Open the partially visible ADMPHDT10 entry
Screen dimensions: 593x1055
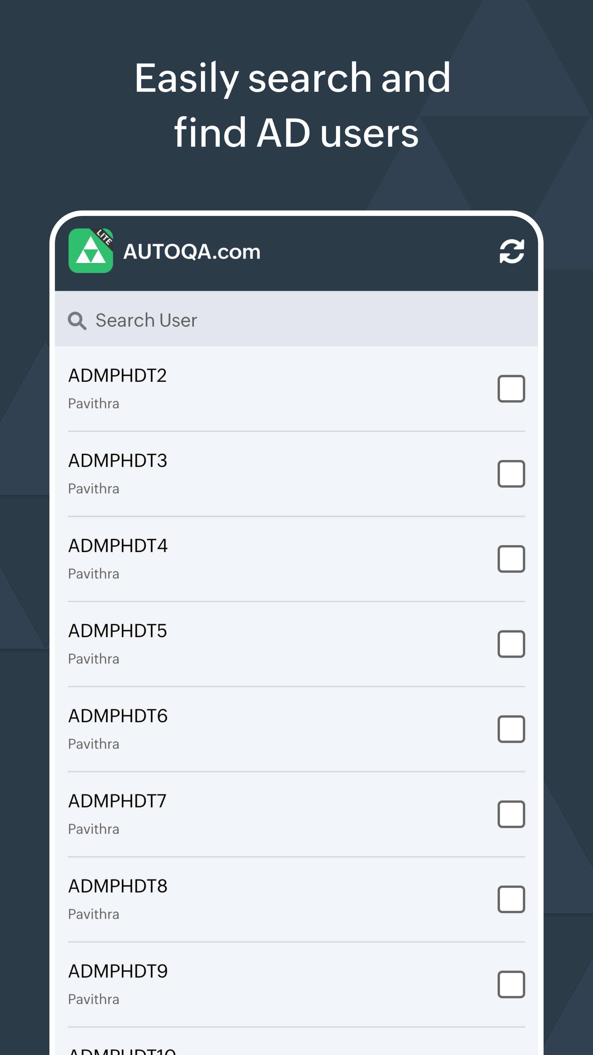[122, 1050]
